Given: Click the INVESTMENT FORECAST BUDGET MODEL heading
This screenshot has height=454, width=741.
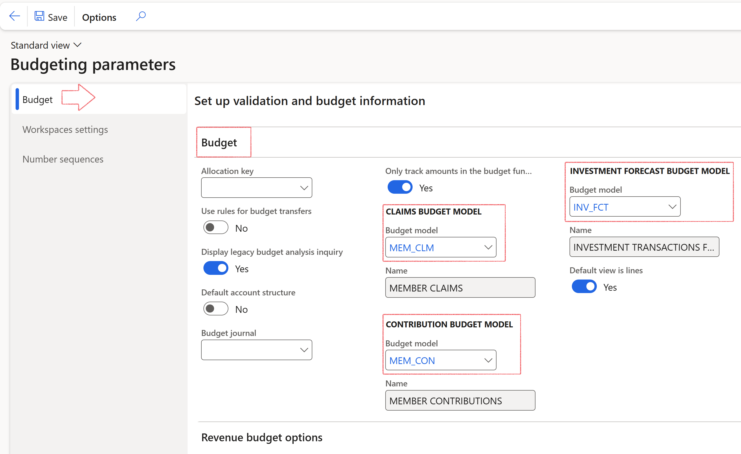Looking at the screenshot, I should point(650,171).
